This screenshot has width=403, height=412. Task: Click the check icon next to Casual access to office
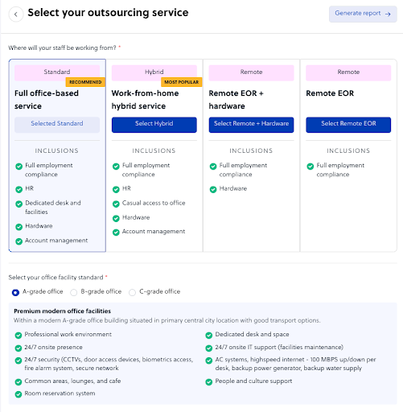tap(116, 204)
